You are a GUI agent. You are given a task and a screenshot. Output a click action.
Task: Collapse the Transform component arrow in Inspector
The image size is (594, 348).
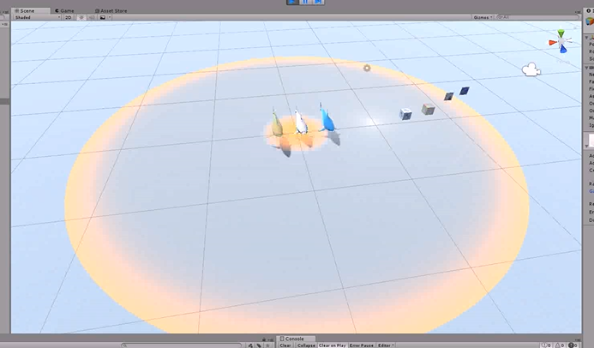point(587,38)
